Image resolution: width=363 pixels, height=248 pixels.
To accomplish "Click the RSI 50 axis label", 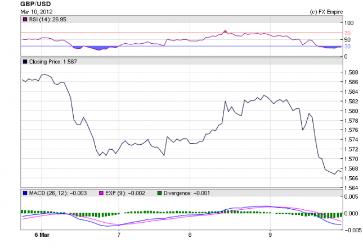I will point(347,40).
